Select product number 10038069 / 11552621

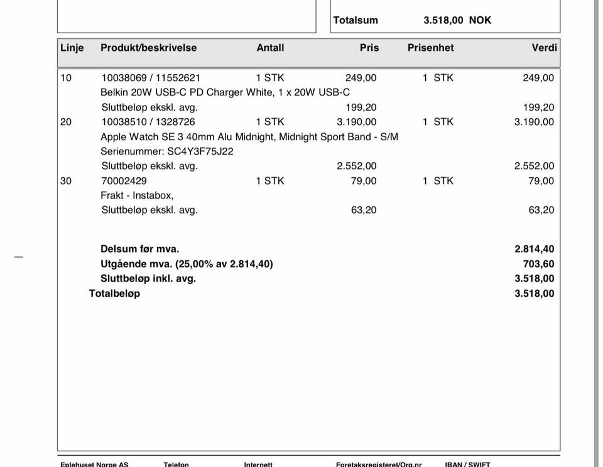coord(151,78)
